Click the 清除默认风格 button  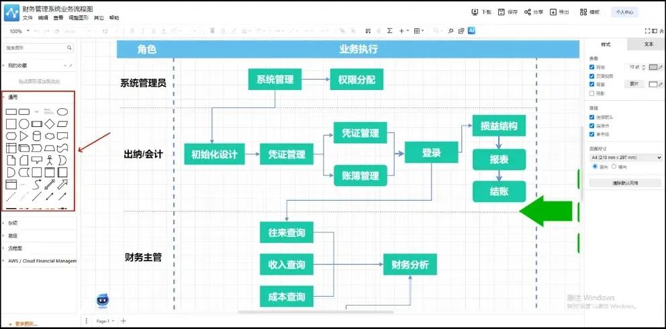(x=625, y=183)
